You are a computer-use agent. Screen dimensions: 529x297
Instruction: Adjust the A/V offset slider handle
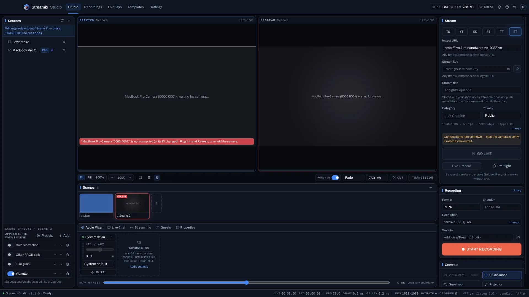click(x=247, y=283)
